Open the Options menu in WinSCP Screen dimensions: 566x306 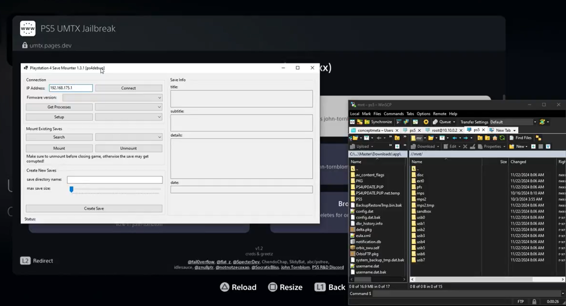click(x=423, y=114)
